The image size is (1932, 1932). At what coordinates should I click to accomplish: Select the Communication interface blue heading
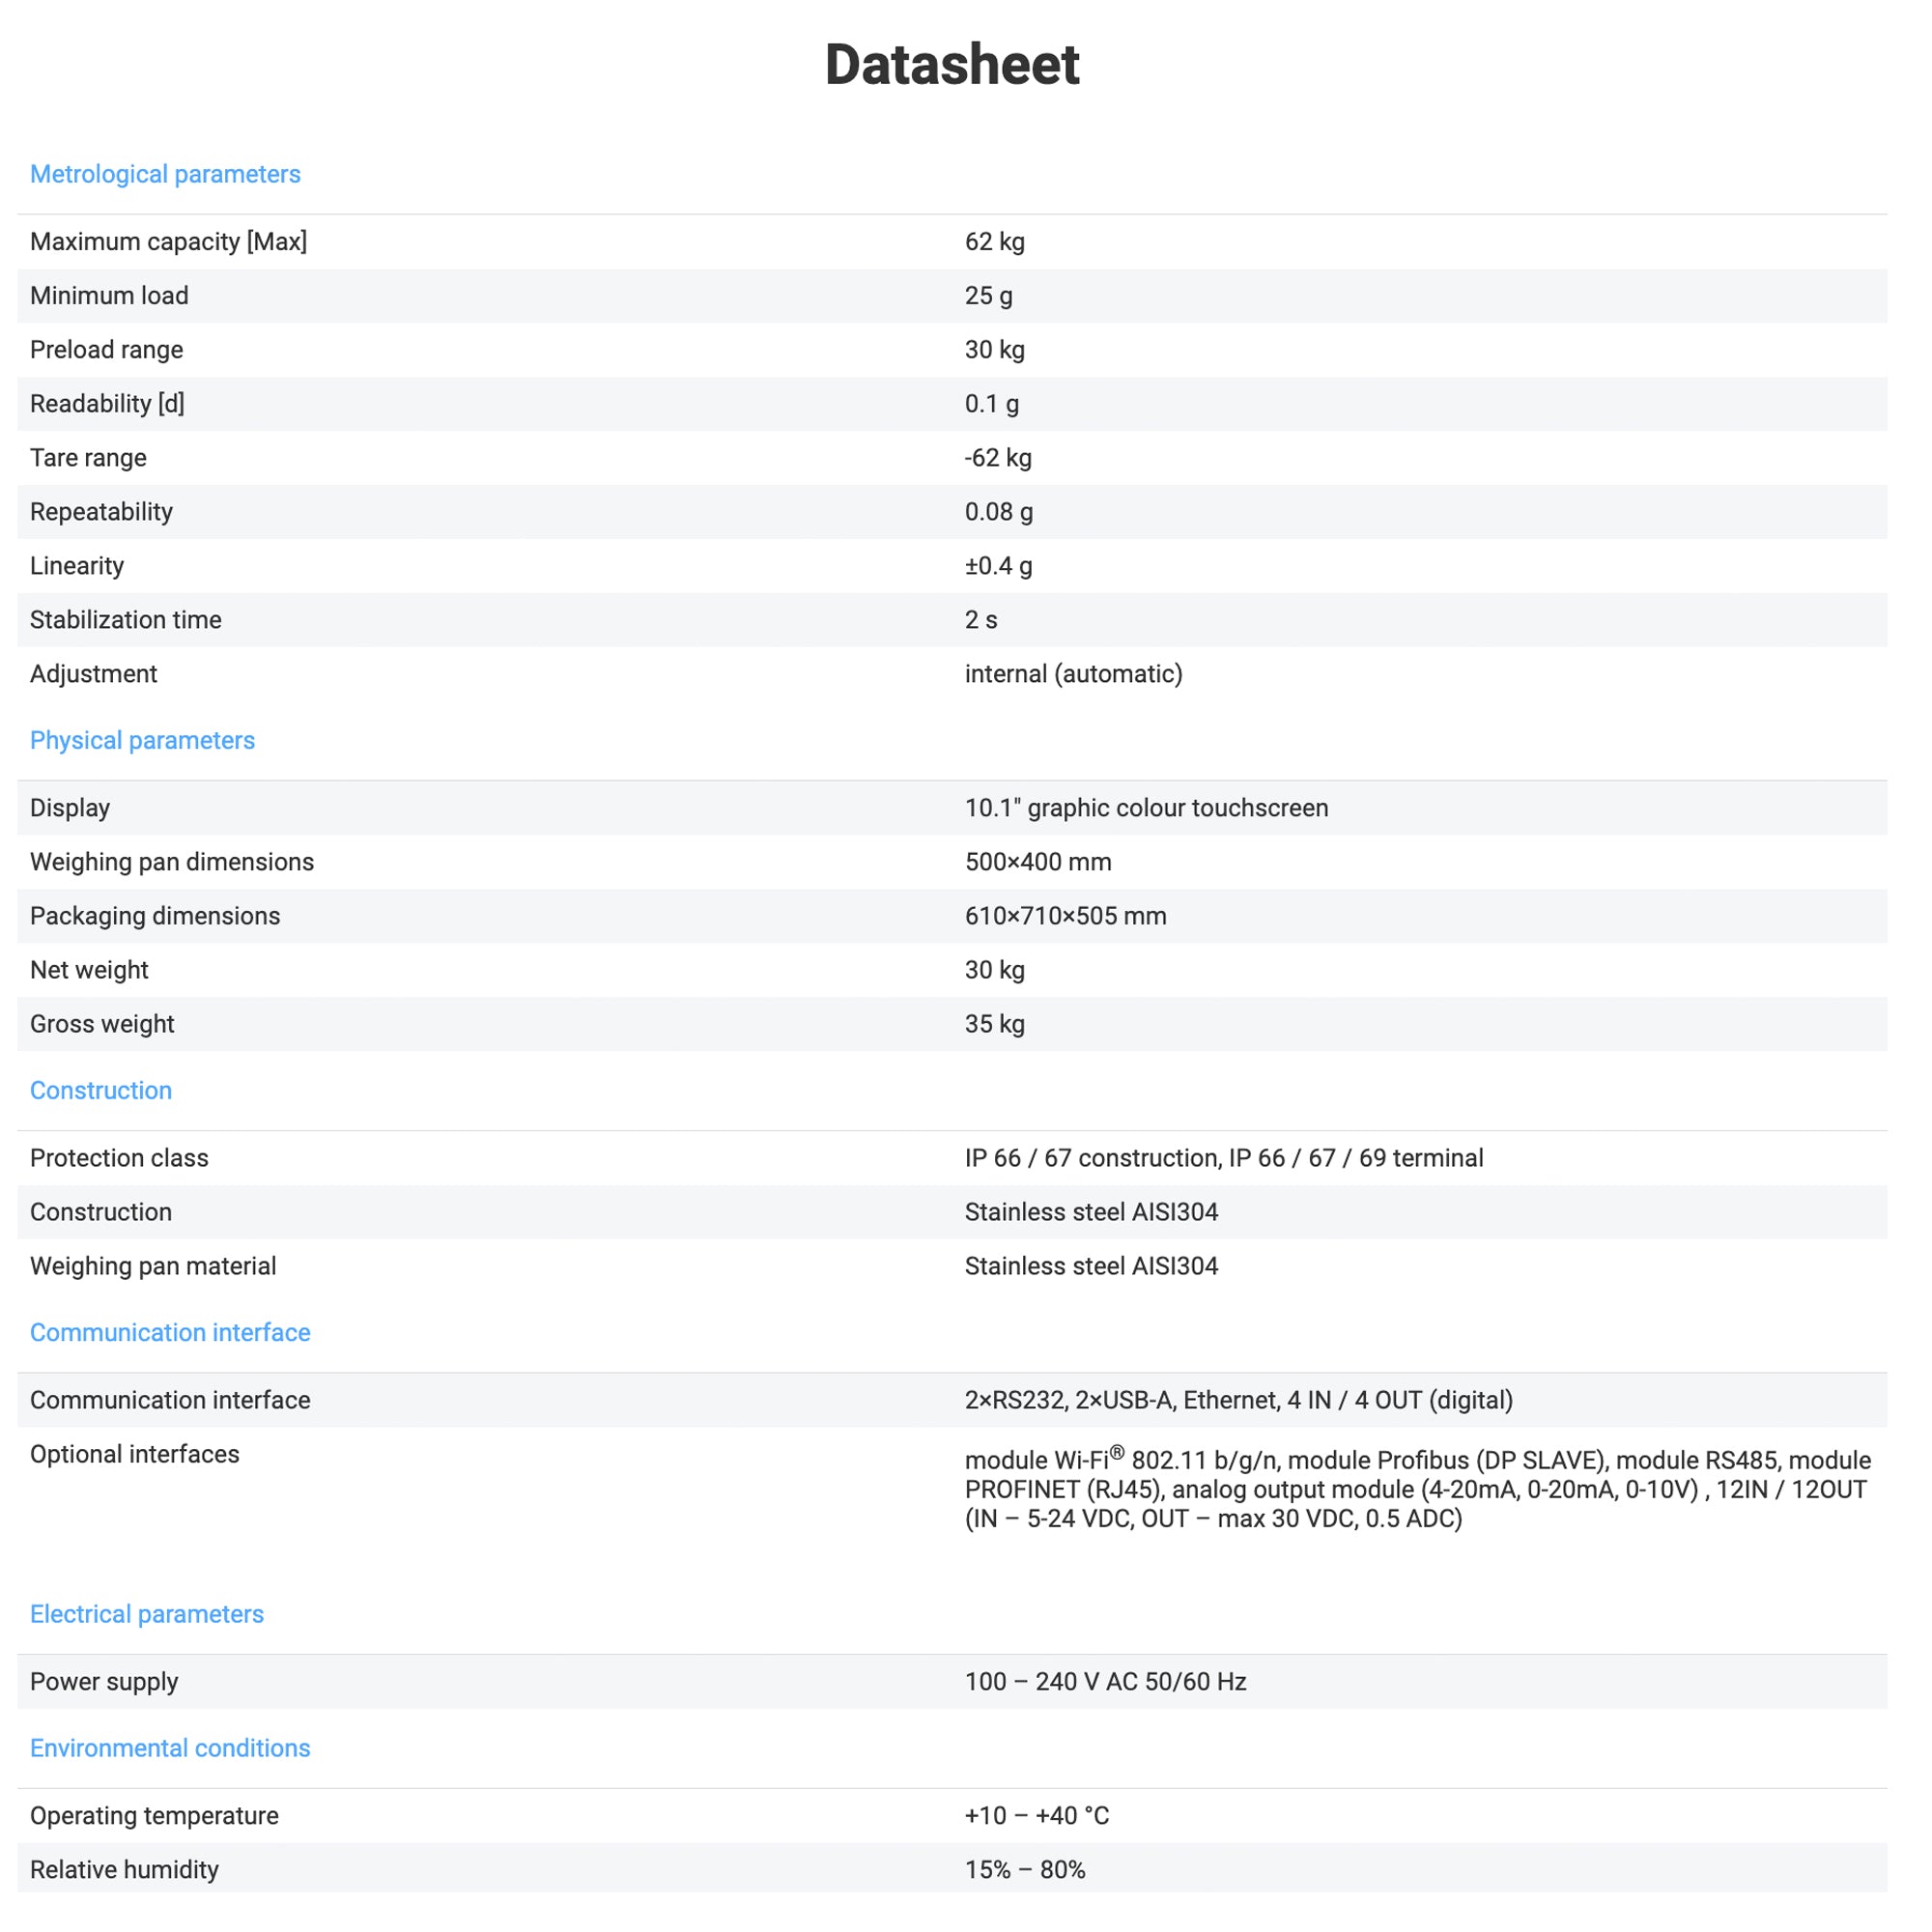coord(170,1332)
